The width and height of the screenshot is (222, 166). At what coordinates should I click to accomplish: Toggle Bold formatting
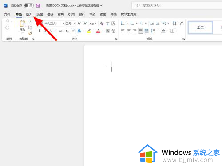40,31
